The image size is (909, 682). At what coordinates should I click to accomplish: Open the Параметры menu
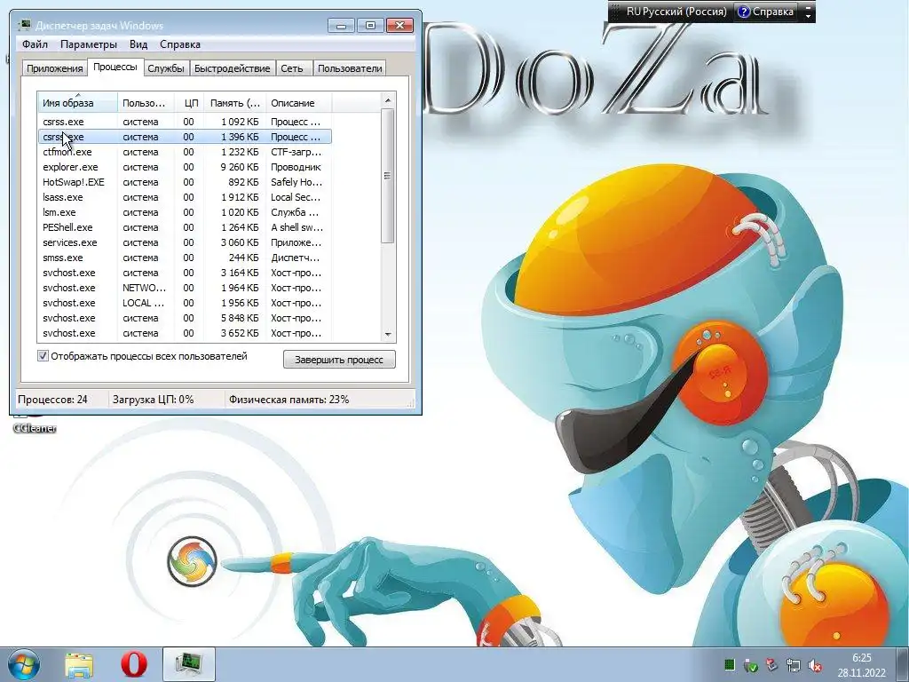click(x=88, y=44)
